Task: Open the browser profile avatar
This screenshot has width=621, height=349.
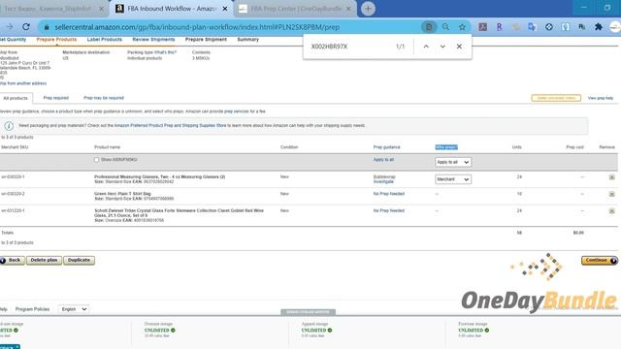Action: pos(615,27)
